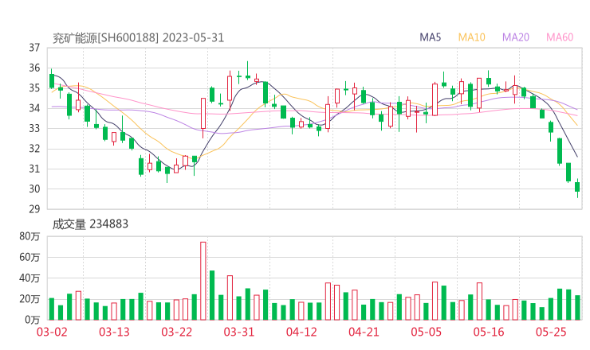Click the 80万 volume axis label
The image size is (590, 350).
click(29, 236)
